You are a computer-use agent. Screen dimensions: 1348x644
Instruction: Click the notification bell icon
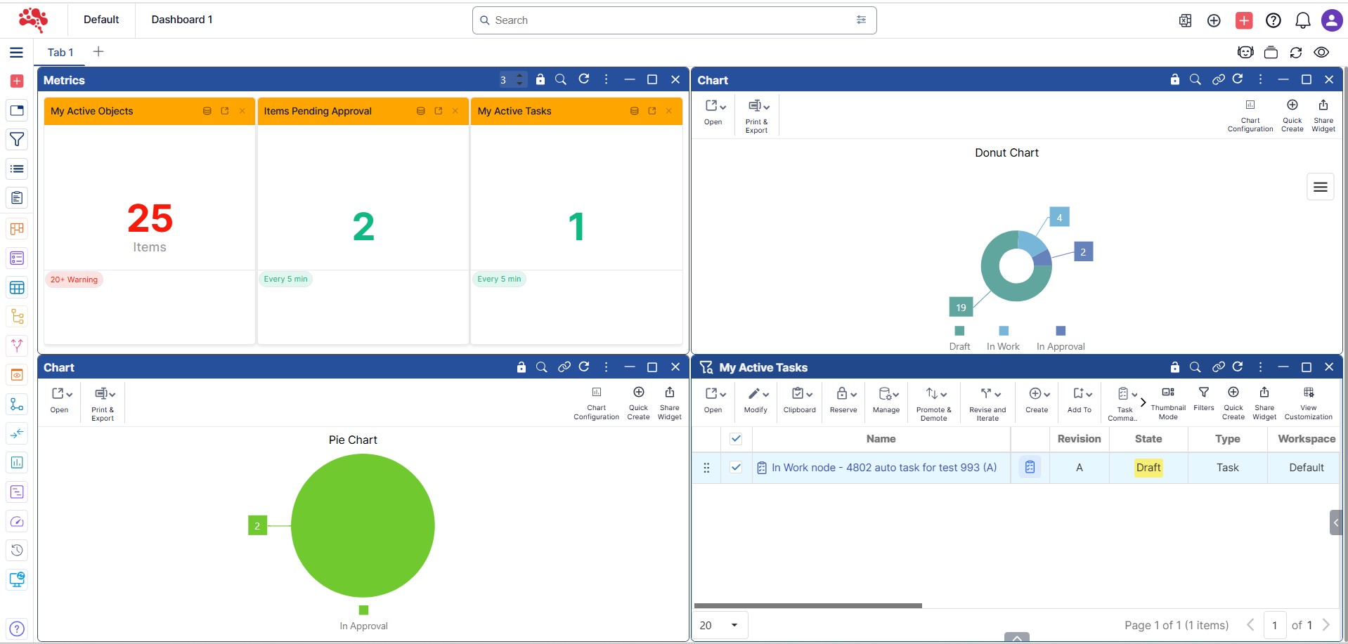coord(1302,20)
